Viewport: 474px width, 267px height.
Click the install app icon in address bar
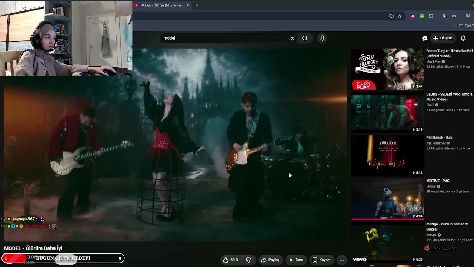coord(391,16)
